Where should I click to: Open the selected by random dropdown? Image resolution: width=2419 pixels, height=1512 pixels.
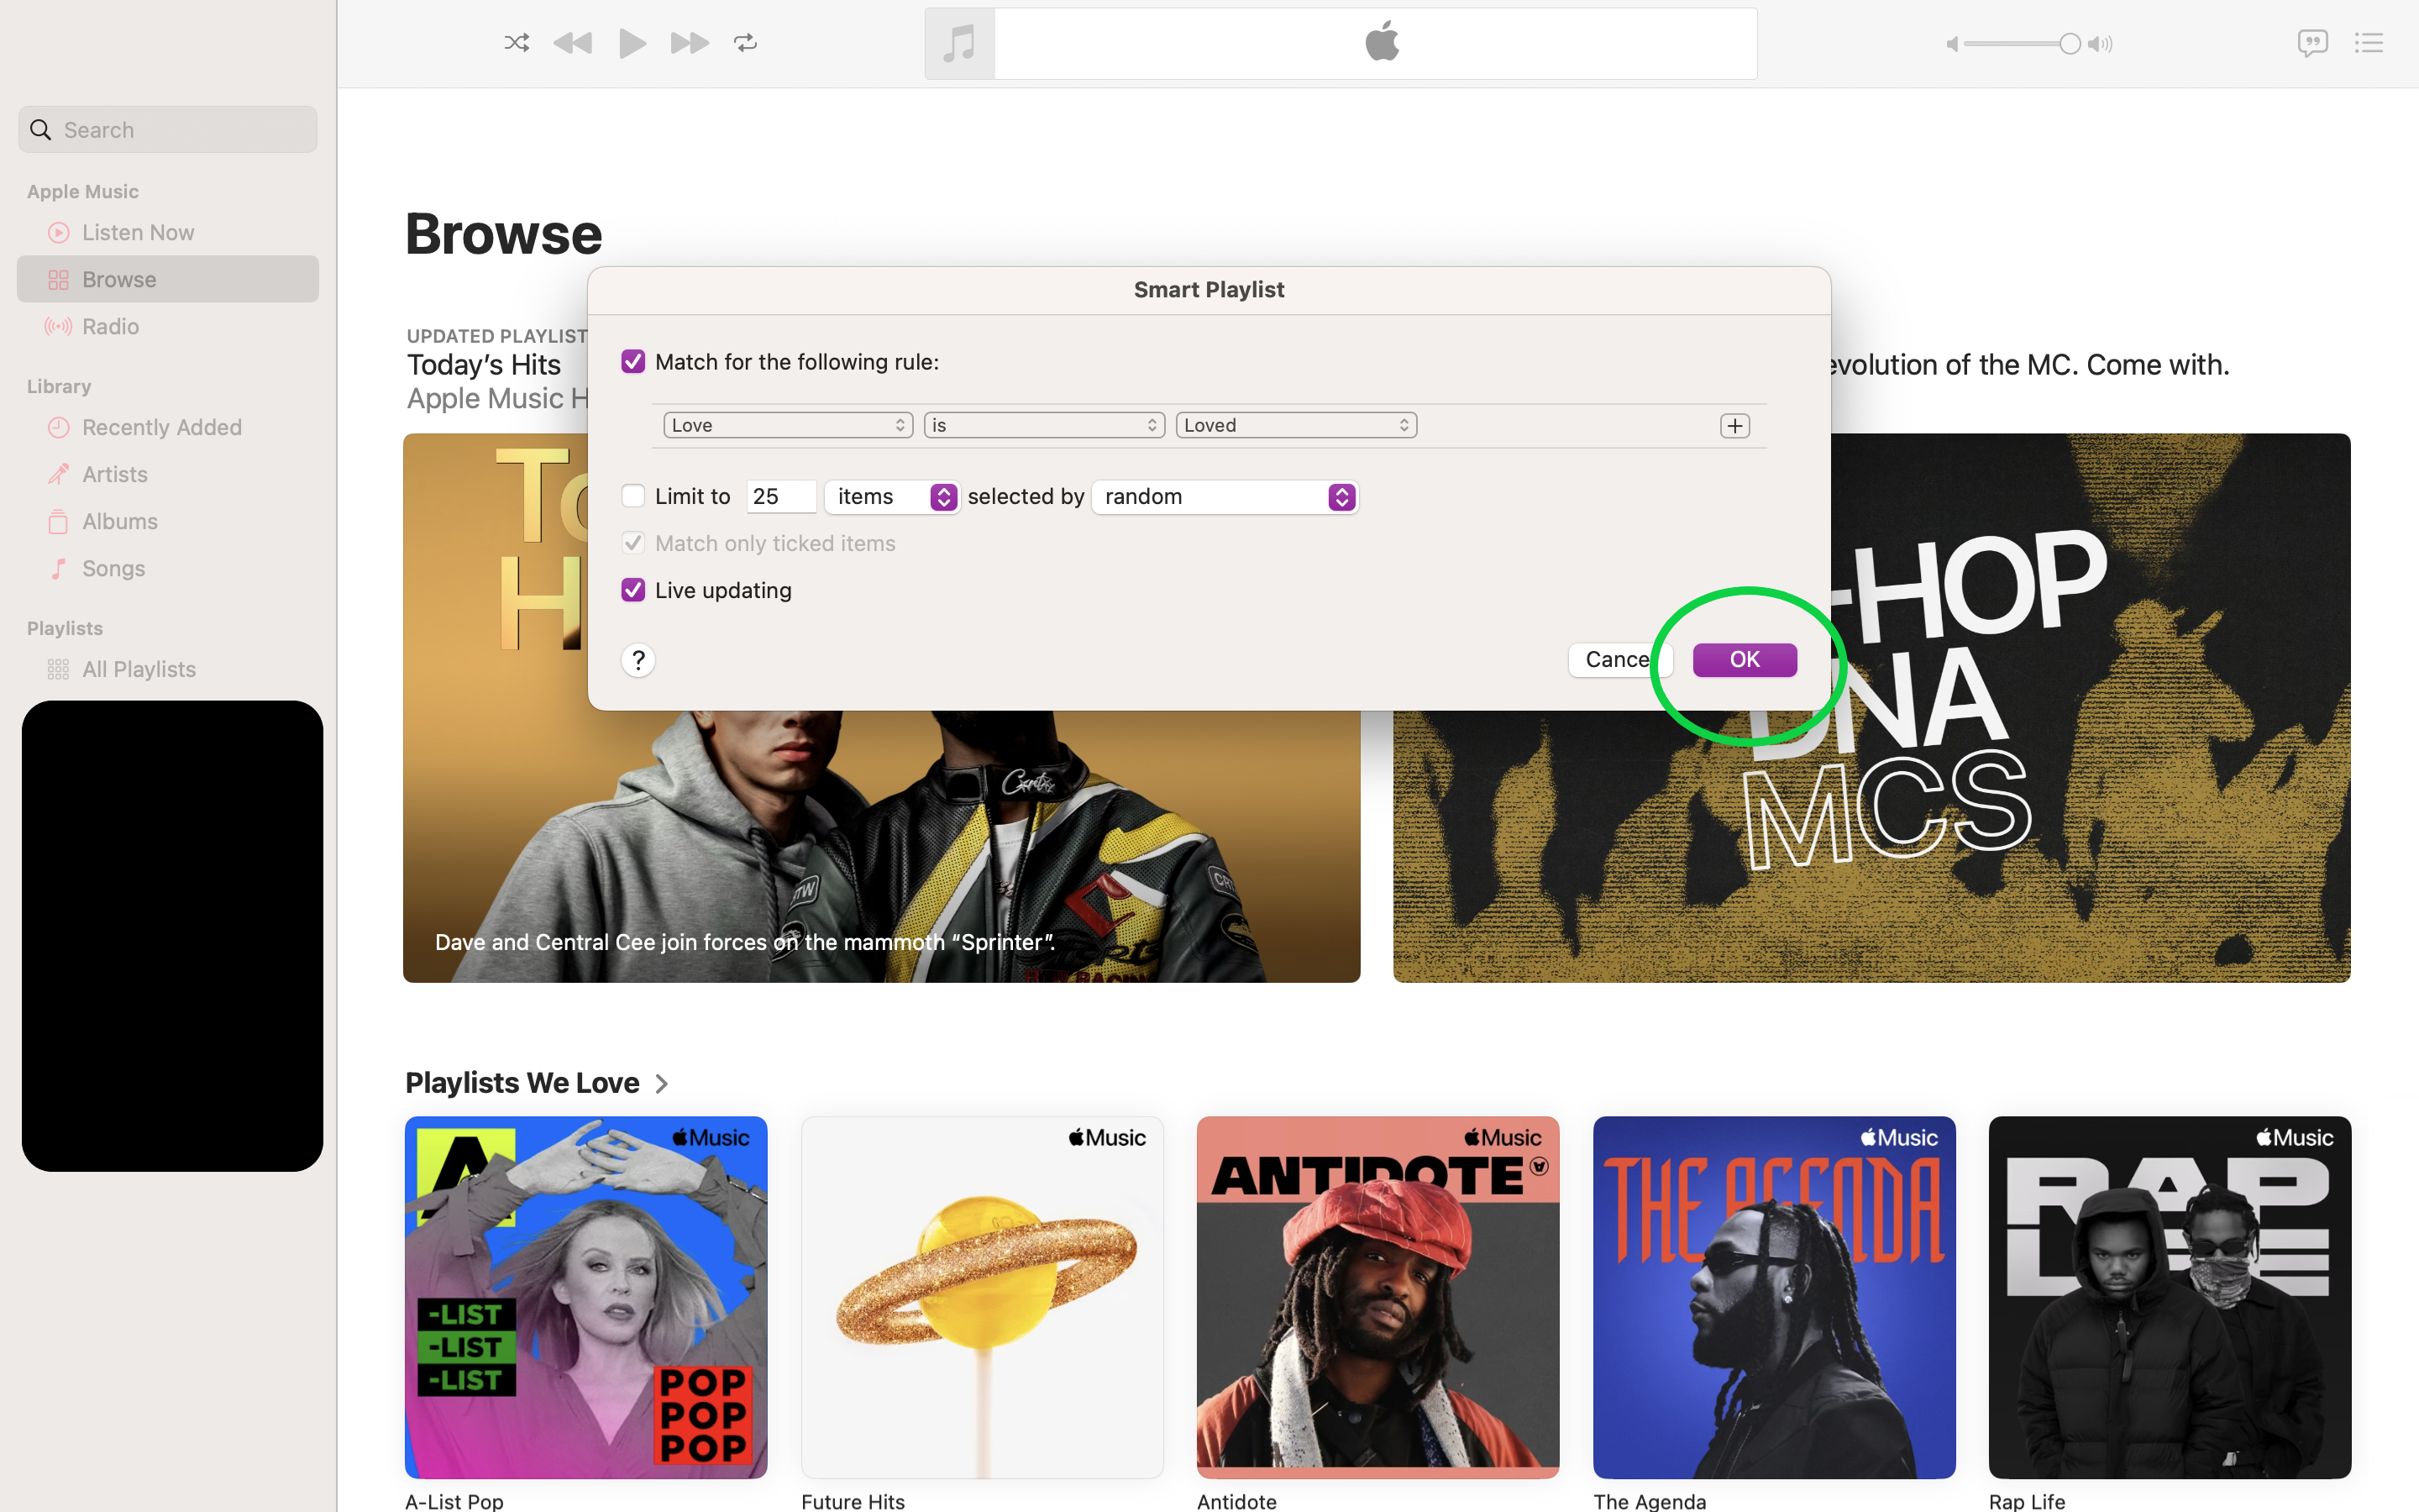click(1225, 497)
